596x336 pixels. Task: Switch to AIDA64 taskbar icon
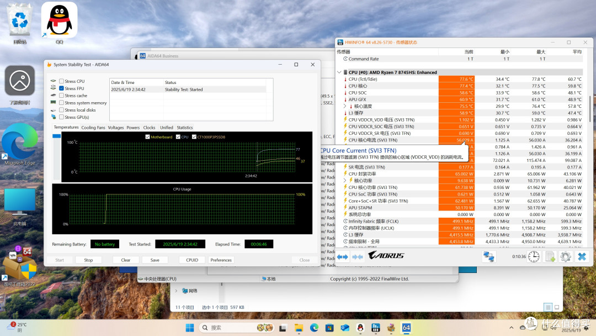pos(406,328)
